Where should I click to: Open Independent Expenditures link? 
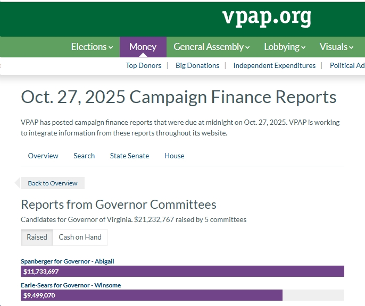274,65
